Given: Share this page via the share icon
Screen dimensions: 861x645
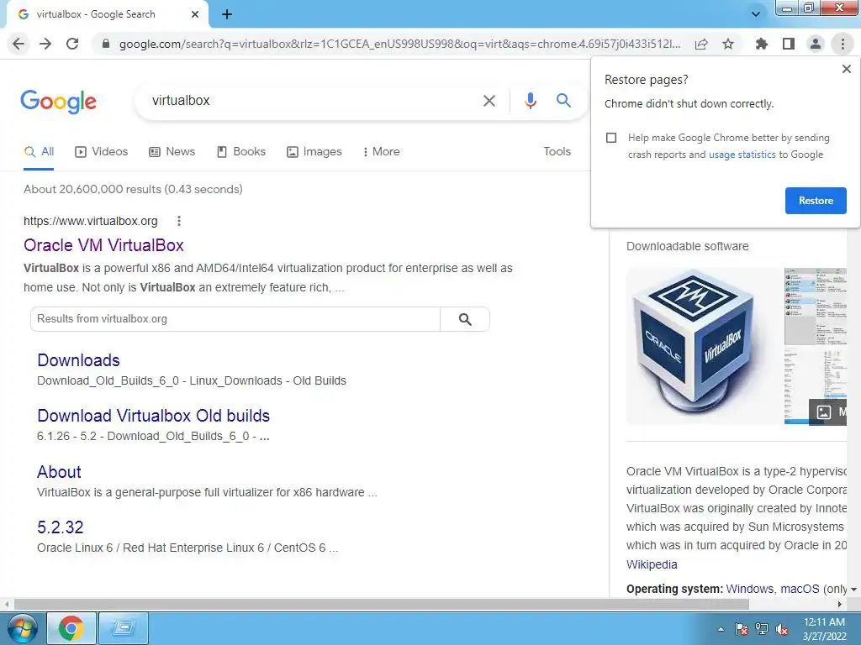Looking at the screenshot, I should (701, 44).
